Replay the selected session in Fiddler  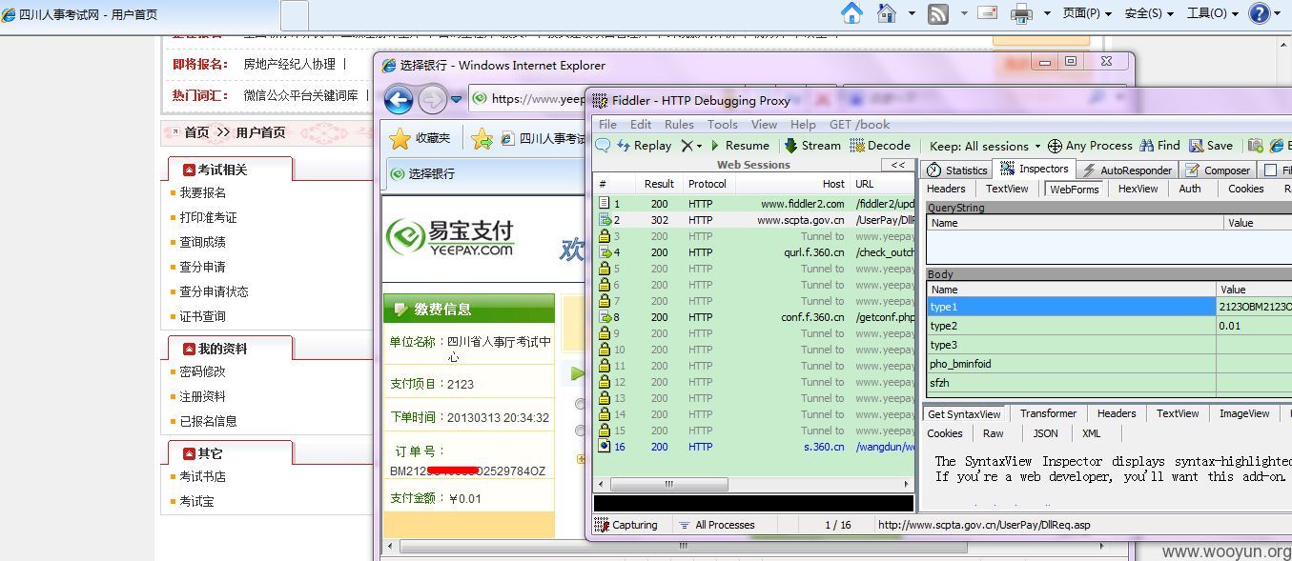tap(644, 146)
